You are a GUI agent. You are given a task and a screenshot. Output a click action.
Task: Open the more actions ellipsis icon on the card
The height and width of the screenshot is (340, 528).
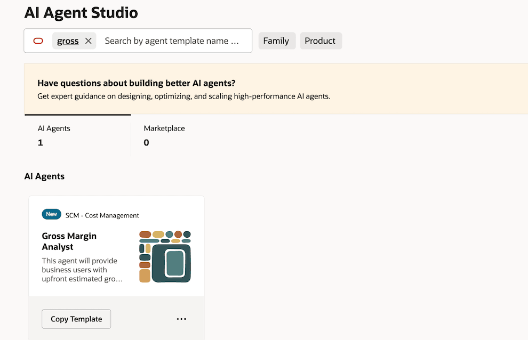[181, 319]
